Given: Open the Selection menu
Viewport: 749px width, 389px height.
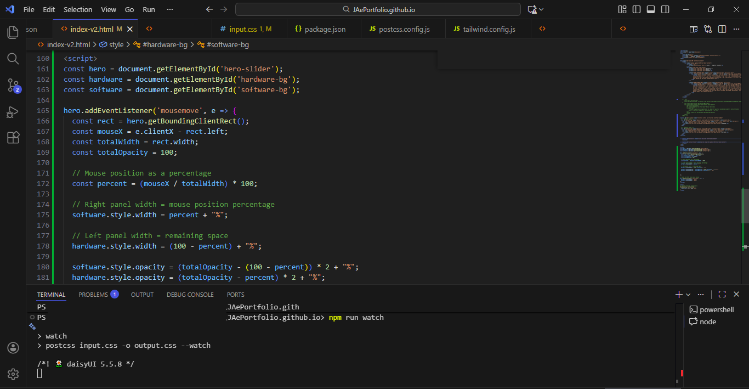Looking at the screenshot, I should 78,9.
